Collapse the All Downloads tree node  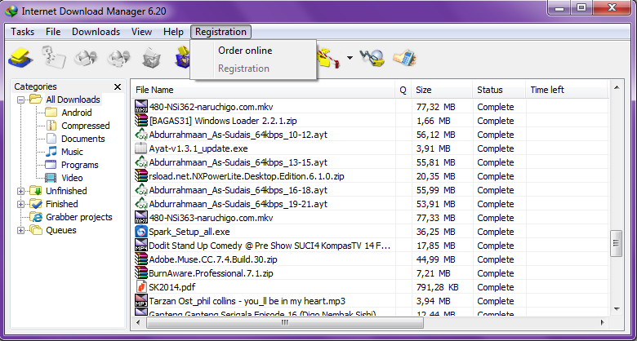tap(20, 100)
